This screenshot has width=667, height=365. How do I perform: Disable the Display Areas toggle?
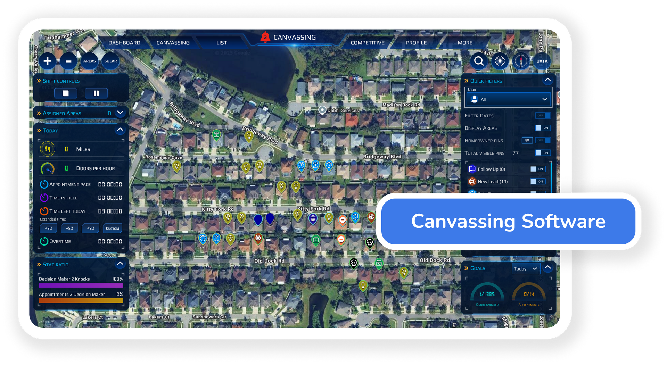point(544,128)
